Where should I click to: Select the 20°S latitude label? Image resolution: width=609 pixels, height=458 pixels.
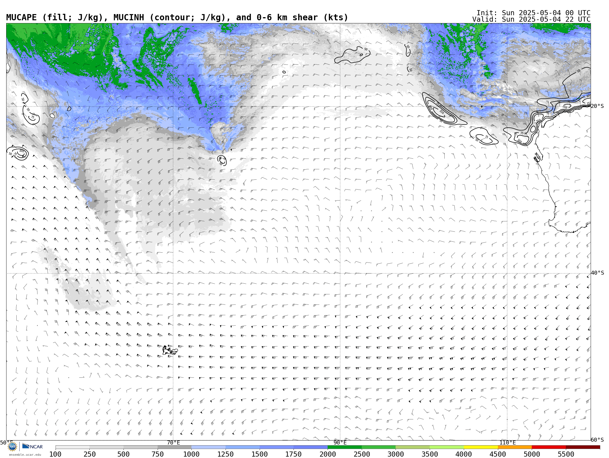tap(597, 106)
